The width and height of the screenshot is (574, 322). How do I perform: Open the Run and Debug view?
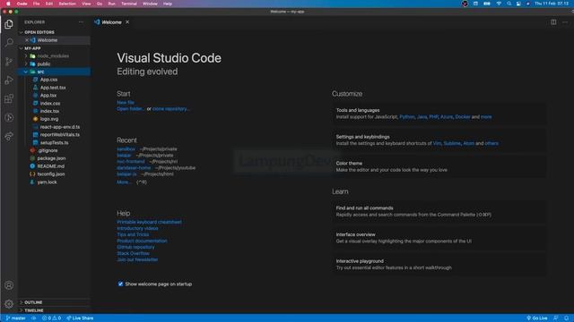(9, 80)
